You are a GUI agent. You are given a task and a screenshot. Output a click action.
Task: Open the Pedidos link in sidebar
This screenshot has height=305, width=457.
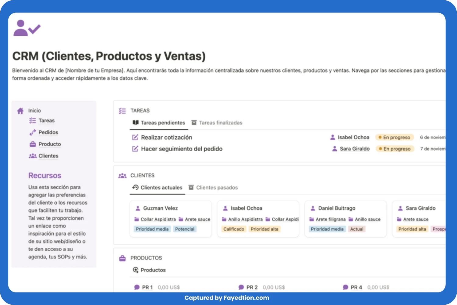(48, 132)
